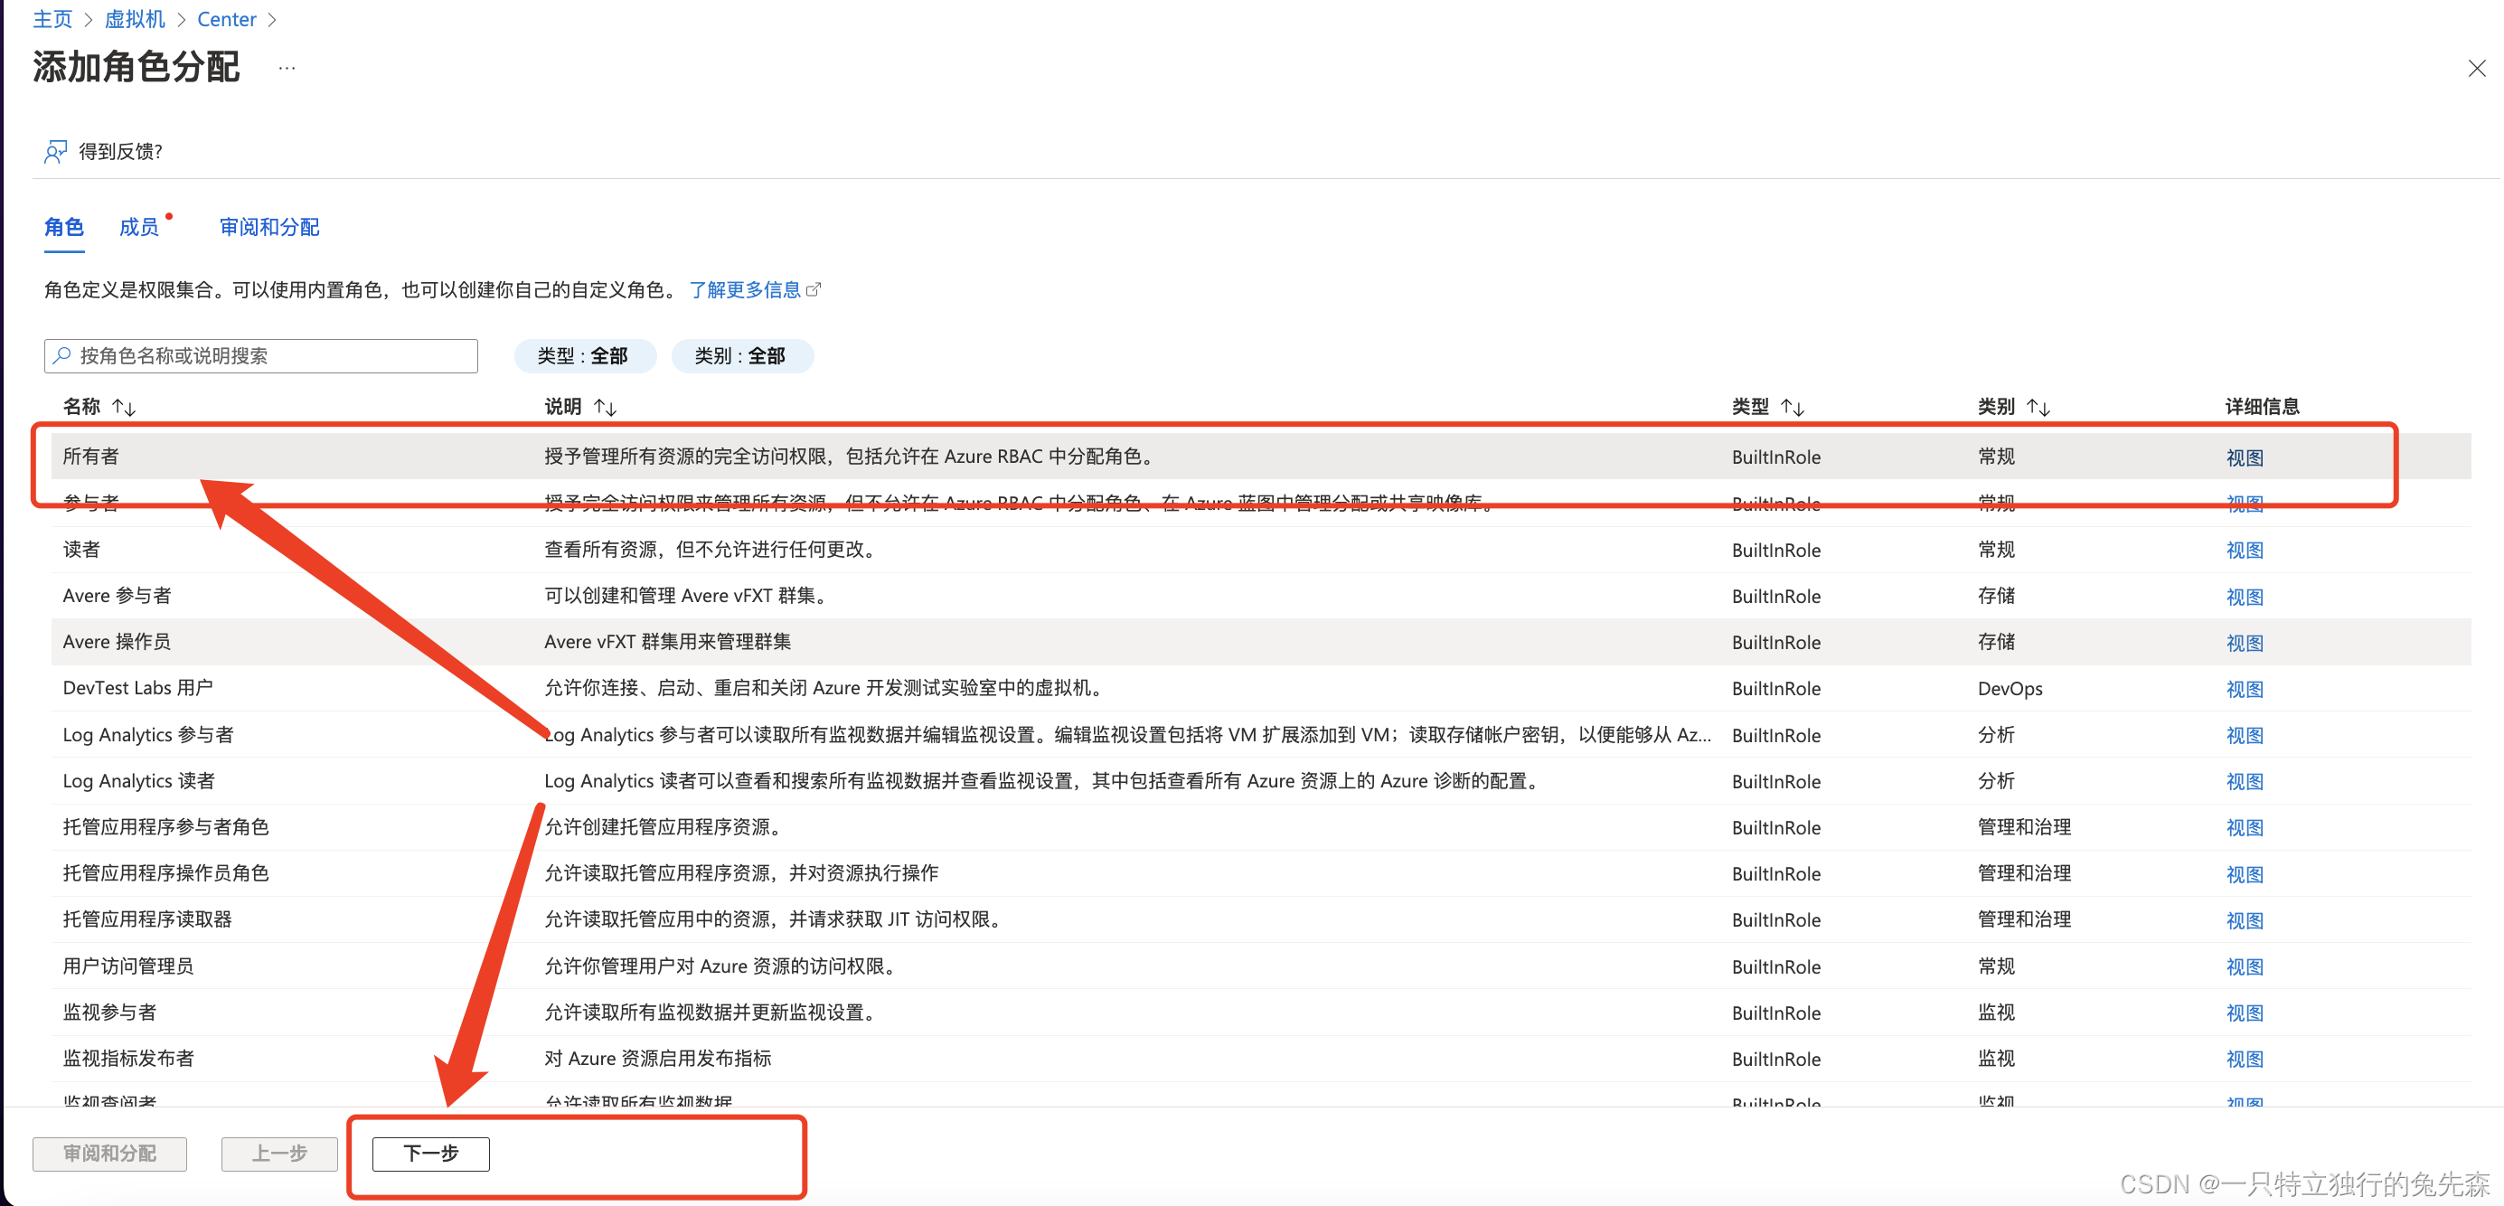The width and height of the screenshot is (2504, 1206).
Task: Focus the role name search box
Action: 260,355
